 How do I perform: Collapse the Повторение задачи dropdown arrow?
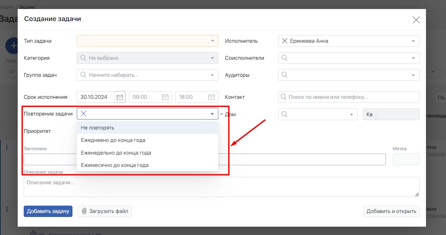[212, 114]
